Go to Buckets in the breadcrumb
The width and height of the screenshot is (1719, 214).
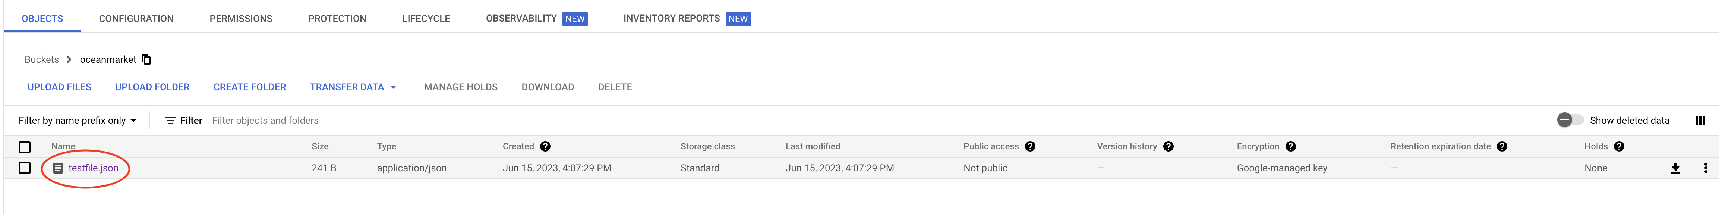pos(41,60)
